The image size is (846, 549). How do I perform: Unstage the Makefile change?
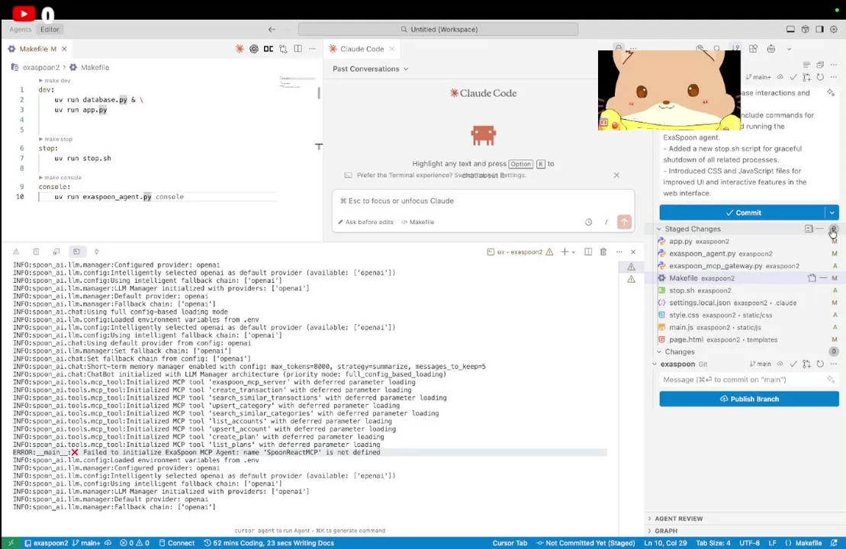tap(823, 278)
